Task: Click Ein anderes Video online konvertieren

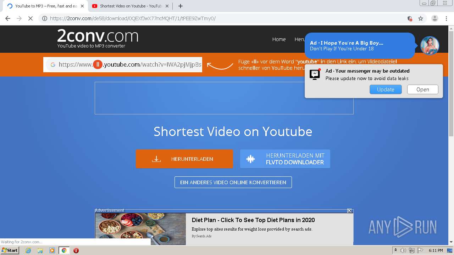Action: 233,182
